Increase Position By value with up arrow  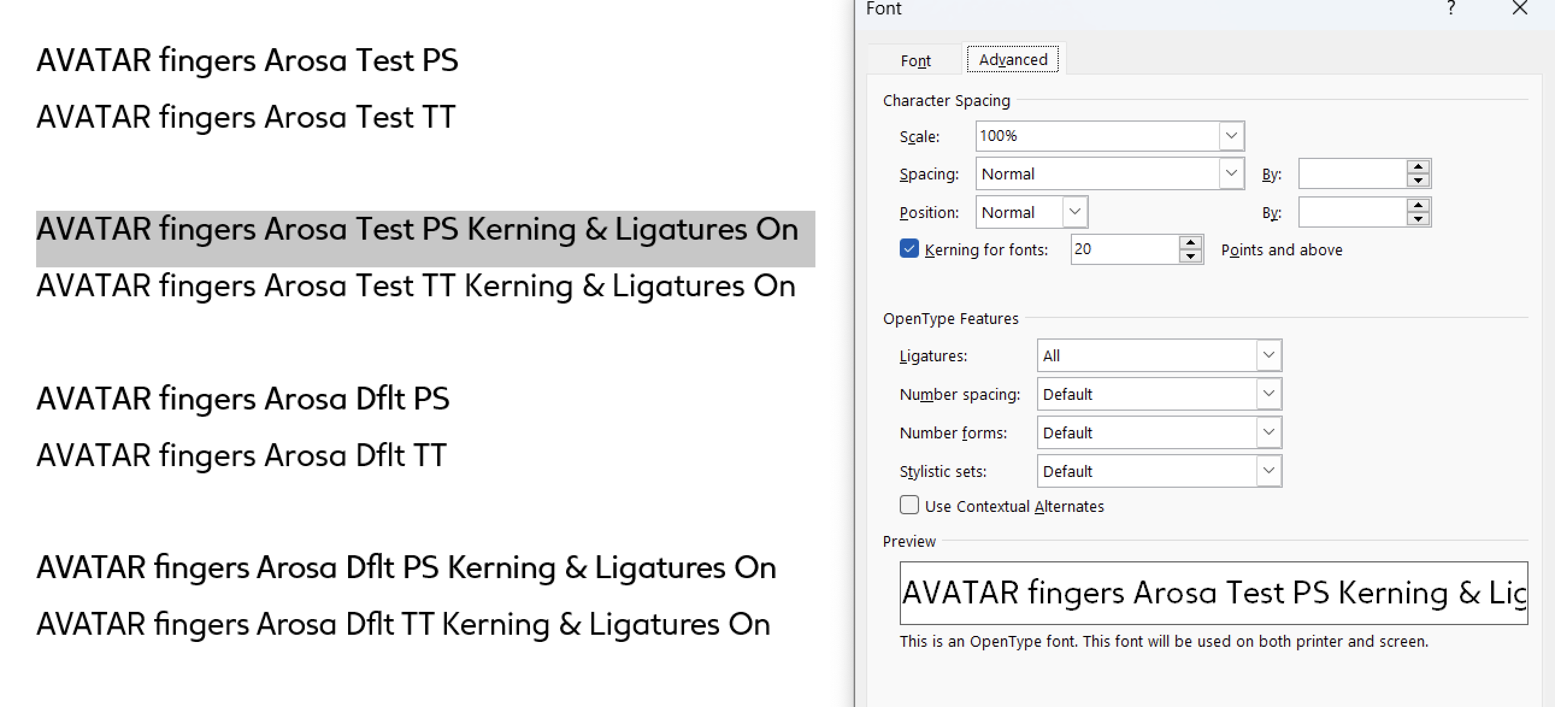pos(1418,205)
